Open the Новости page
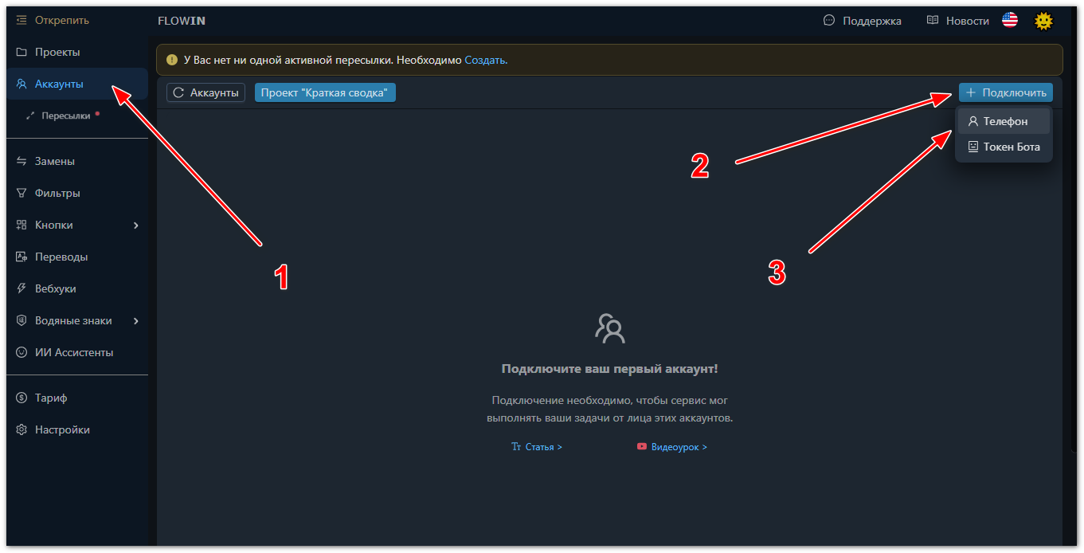 coord(958,21)
